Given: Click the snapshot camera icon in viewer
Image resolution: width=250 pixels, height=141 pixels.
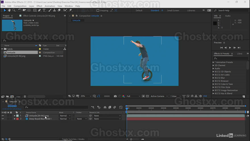Looking at the screenshot, I should pos(115,96).
